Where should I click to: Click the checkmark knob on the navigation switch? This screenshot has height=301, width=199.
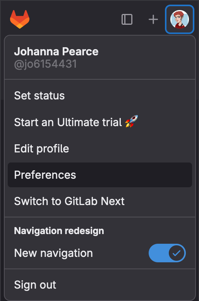click(x=176, y=253)
